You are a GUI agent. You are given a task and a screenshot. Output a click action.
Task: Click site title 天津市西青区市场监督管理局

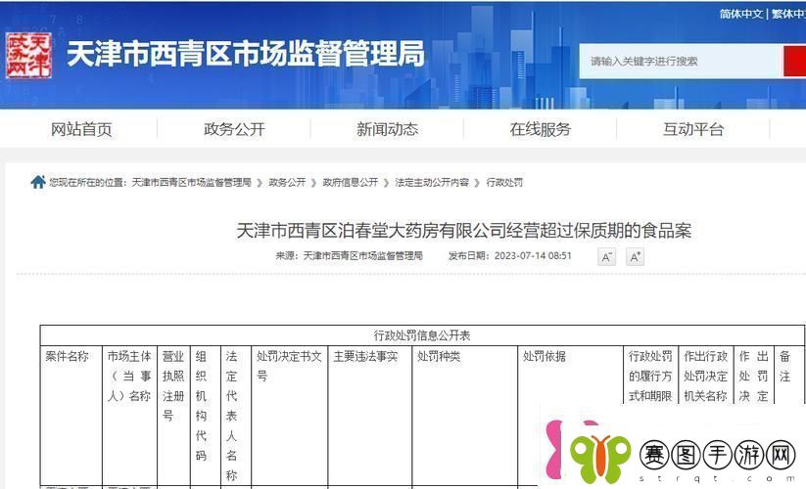pos(246,54)
